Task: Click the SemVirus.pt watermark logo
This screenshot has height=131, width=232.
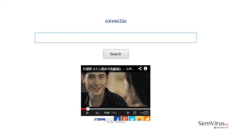Action: (x=213, y=123)
